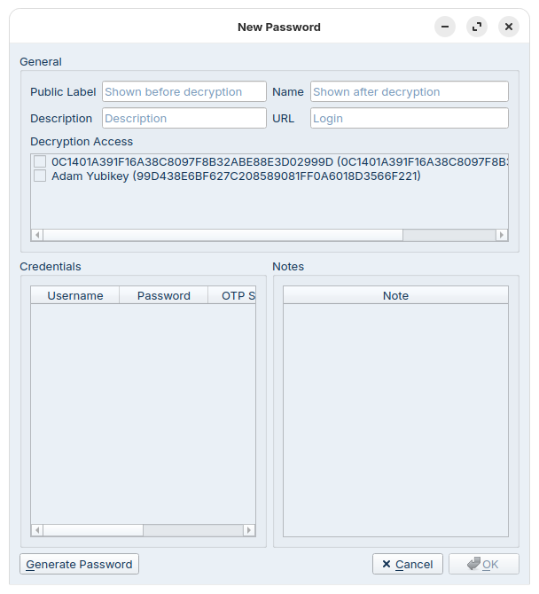Click the Decryption Access horizontal scrollbar thumb
This screenshot has width=539, height=594.
coord(223,235)
